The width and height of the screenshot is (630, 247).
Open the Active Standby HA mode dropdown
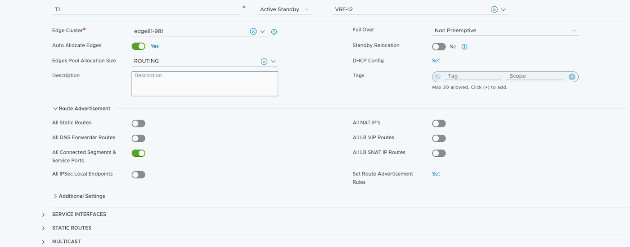coord(284,9)
